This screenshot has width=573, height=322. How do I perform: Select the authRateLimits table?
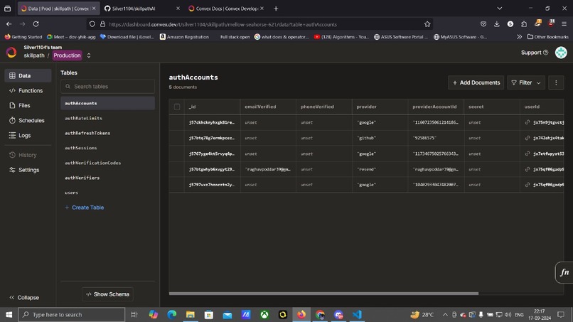pos(107,118)
